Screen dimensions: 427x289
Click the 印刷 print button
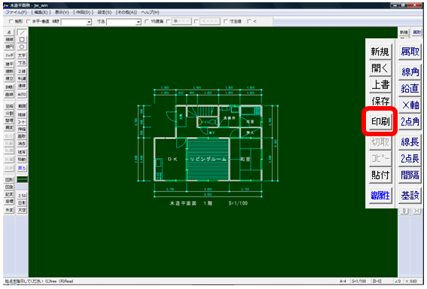pos(380,121)
